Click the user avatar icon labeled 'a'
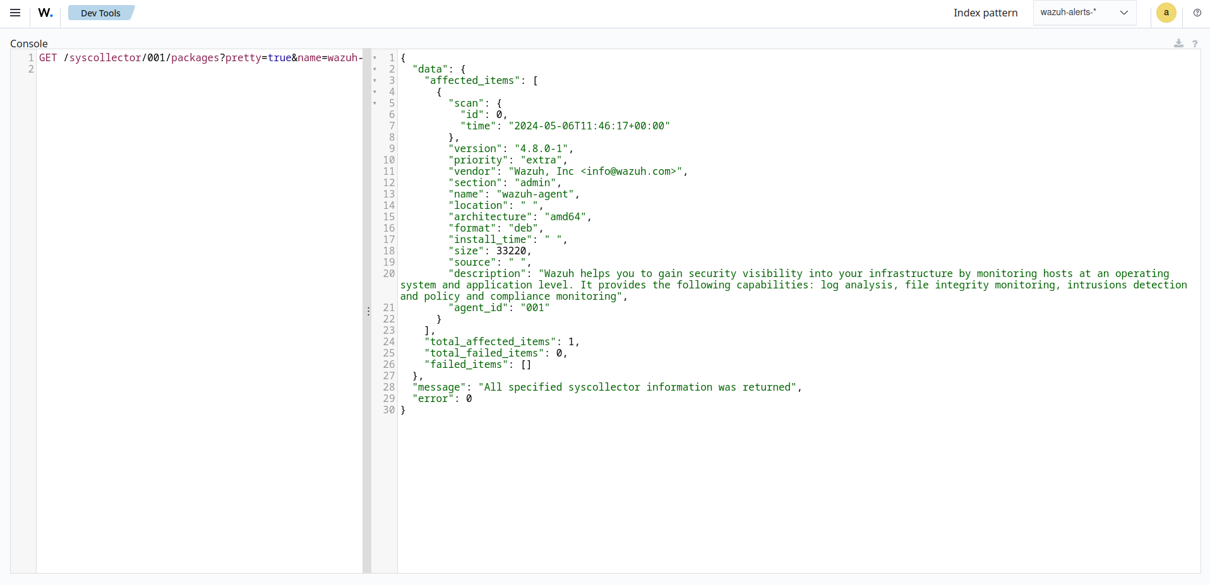This screenshot has width=1210, height=585. click(x=1166, y=13)
